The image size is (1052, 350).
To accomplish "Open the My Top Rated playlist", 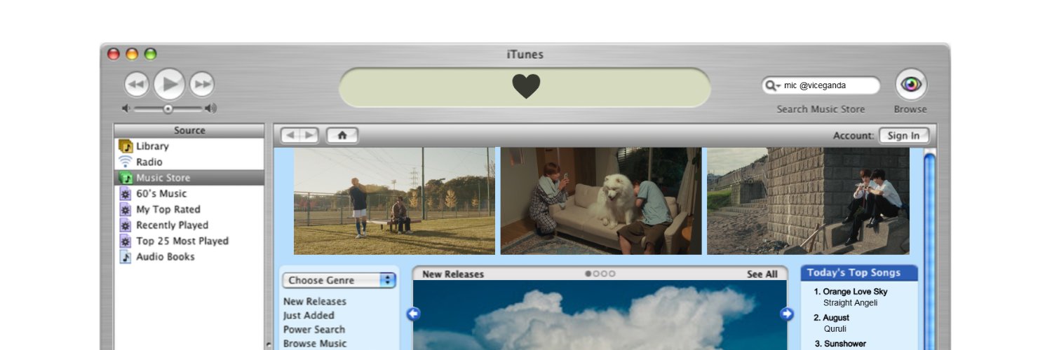I will point(189,209).
